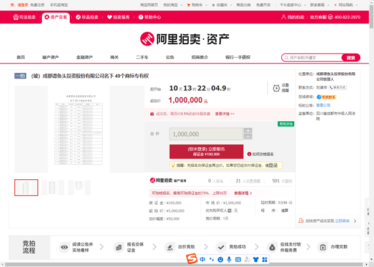This screenshot has width=374, height=267.
Task: Click the microphone icon in Sogou toolbar
Action: click(229, 259)
